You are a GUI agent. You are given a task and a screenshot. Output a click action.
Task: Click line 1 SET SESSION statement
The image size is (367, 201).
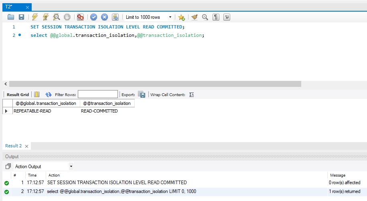click(x=107, y=27)
